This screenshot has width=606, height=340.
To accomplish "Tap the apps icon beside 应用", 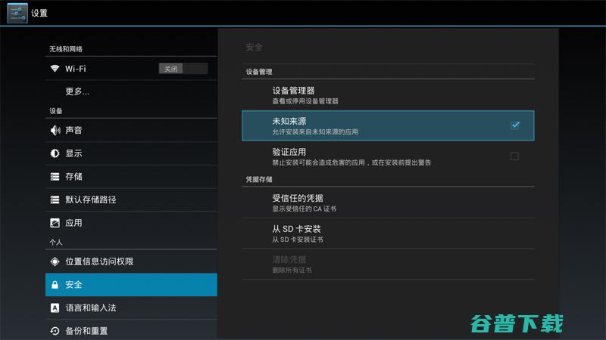I will click(55, 223).
